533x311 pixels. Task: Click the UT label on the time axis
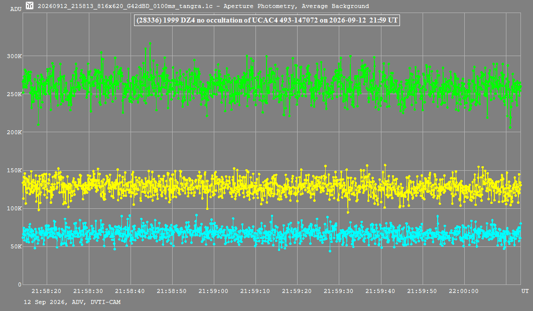coord(525,291)
